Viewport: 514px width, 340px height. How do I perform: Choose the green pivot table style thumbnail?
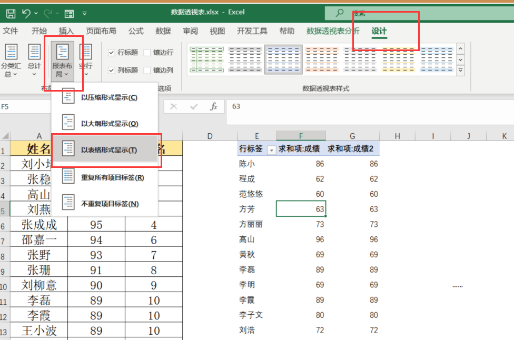207,59
